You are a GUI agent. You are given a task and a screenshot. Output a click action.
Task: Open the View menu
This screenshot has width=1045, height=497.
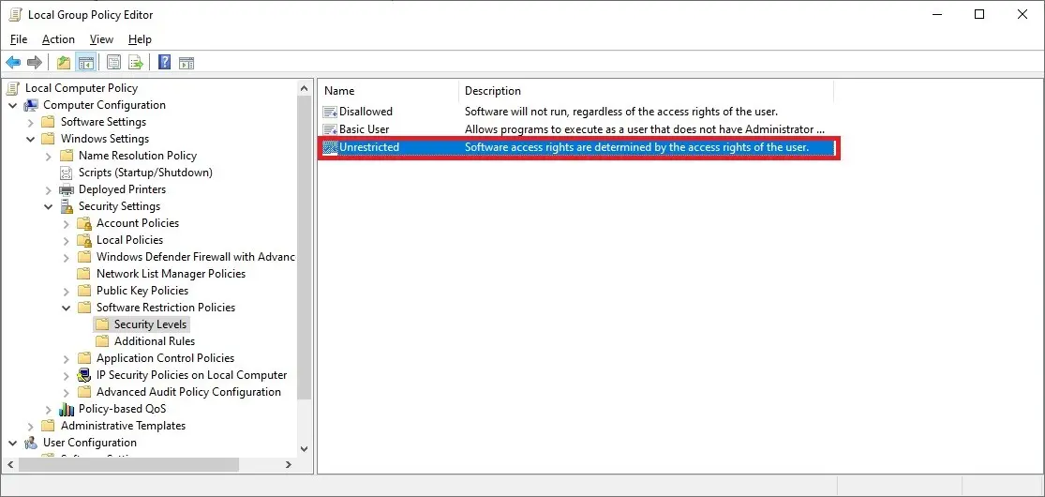101,39
